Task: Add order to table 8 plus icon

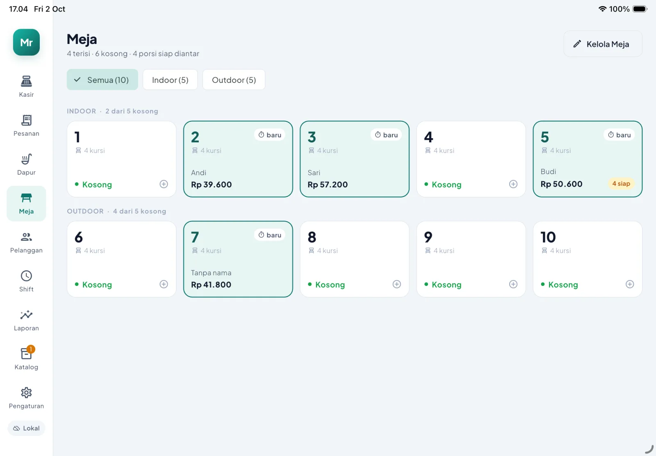Action: pos(397,284)
